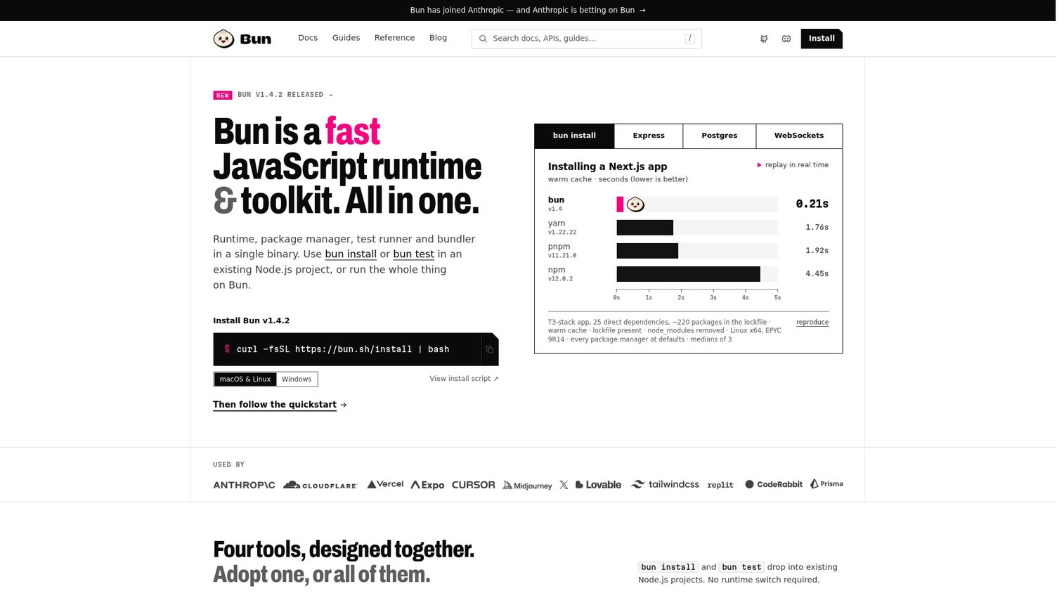Click the Prisma logo
This screenshot has width=1064, height=598.
pos(826,484)
